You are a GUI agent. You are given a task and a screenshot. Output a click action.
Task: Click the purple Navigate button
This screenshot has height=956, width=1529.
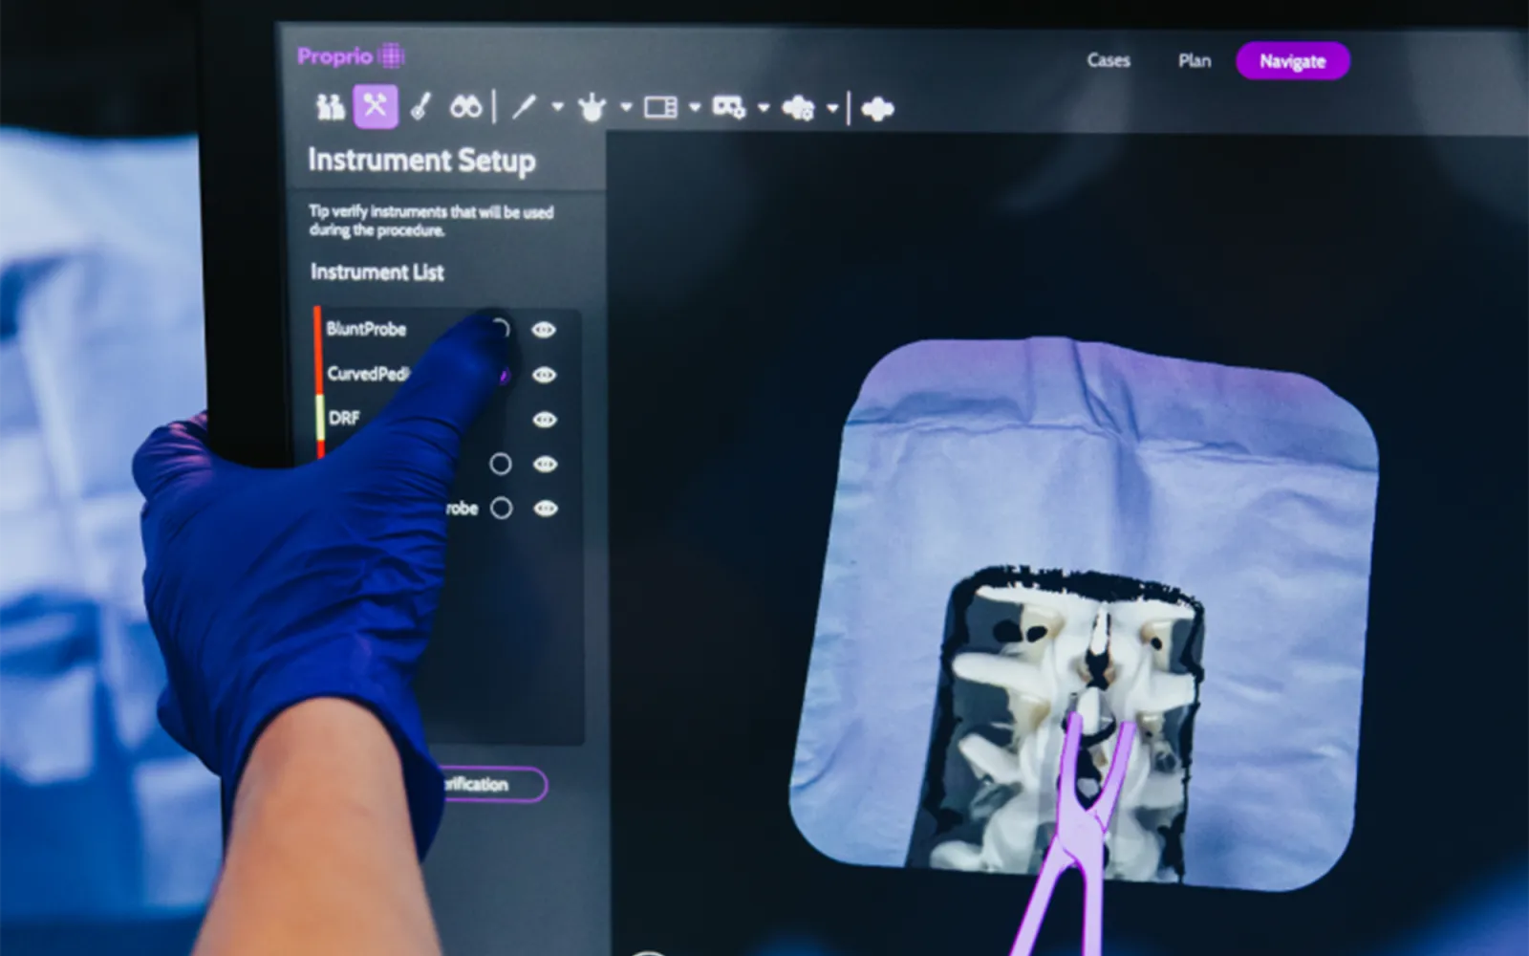click(1292, 61)
